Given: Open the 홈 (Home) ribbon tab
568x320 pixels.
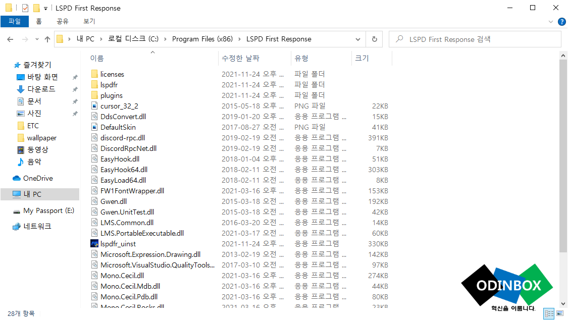Looking at the screenshot, I should [39, 21].
